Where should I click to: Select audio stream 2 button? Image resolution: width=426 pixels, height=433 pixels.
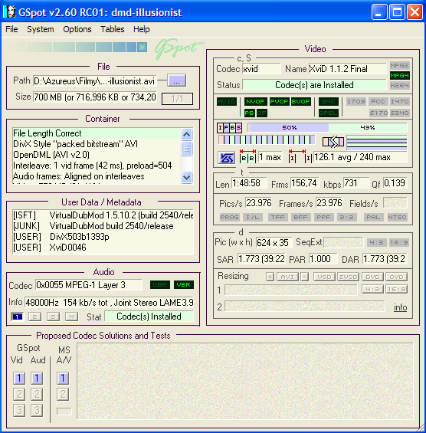coord(34,317)
